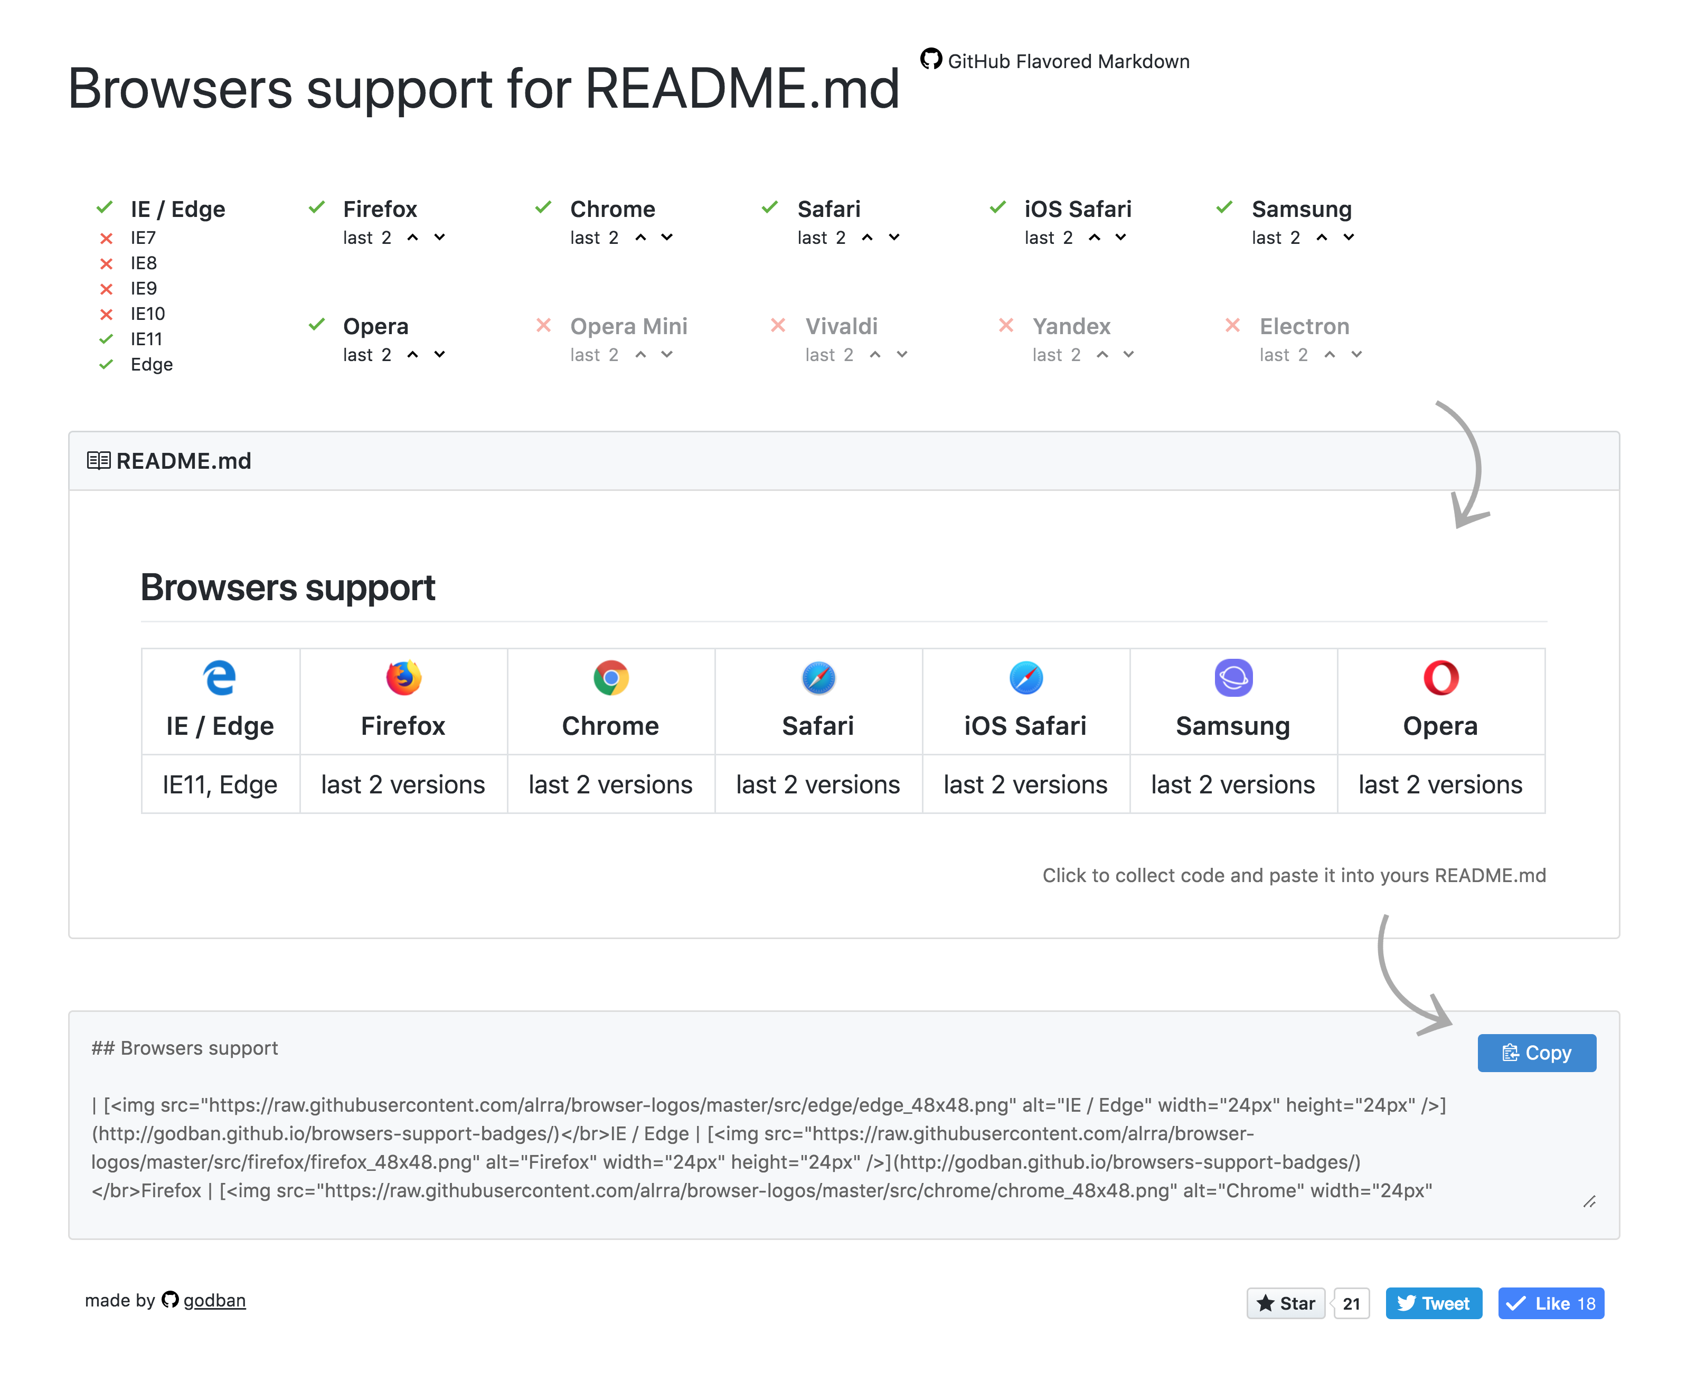This screenshot has width=1687, height=1373.
Task: Click the iOS Safari compass icon
Action: pyautogui.click(x=1026, y=678)
